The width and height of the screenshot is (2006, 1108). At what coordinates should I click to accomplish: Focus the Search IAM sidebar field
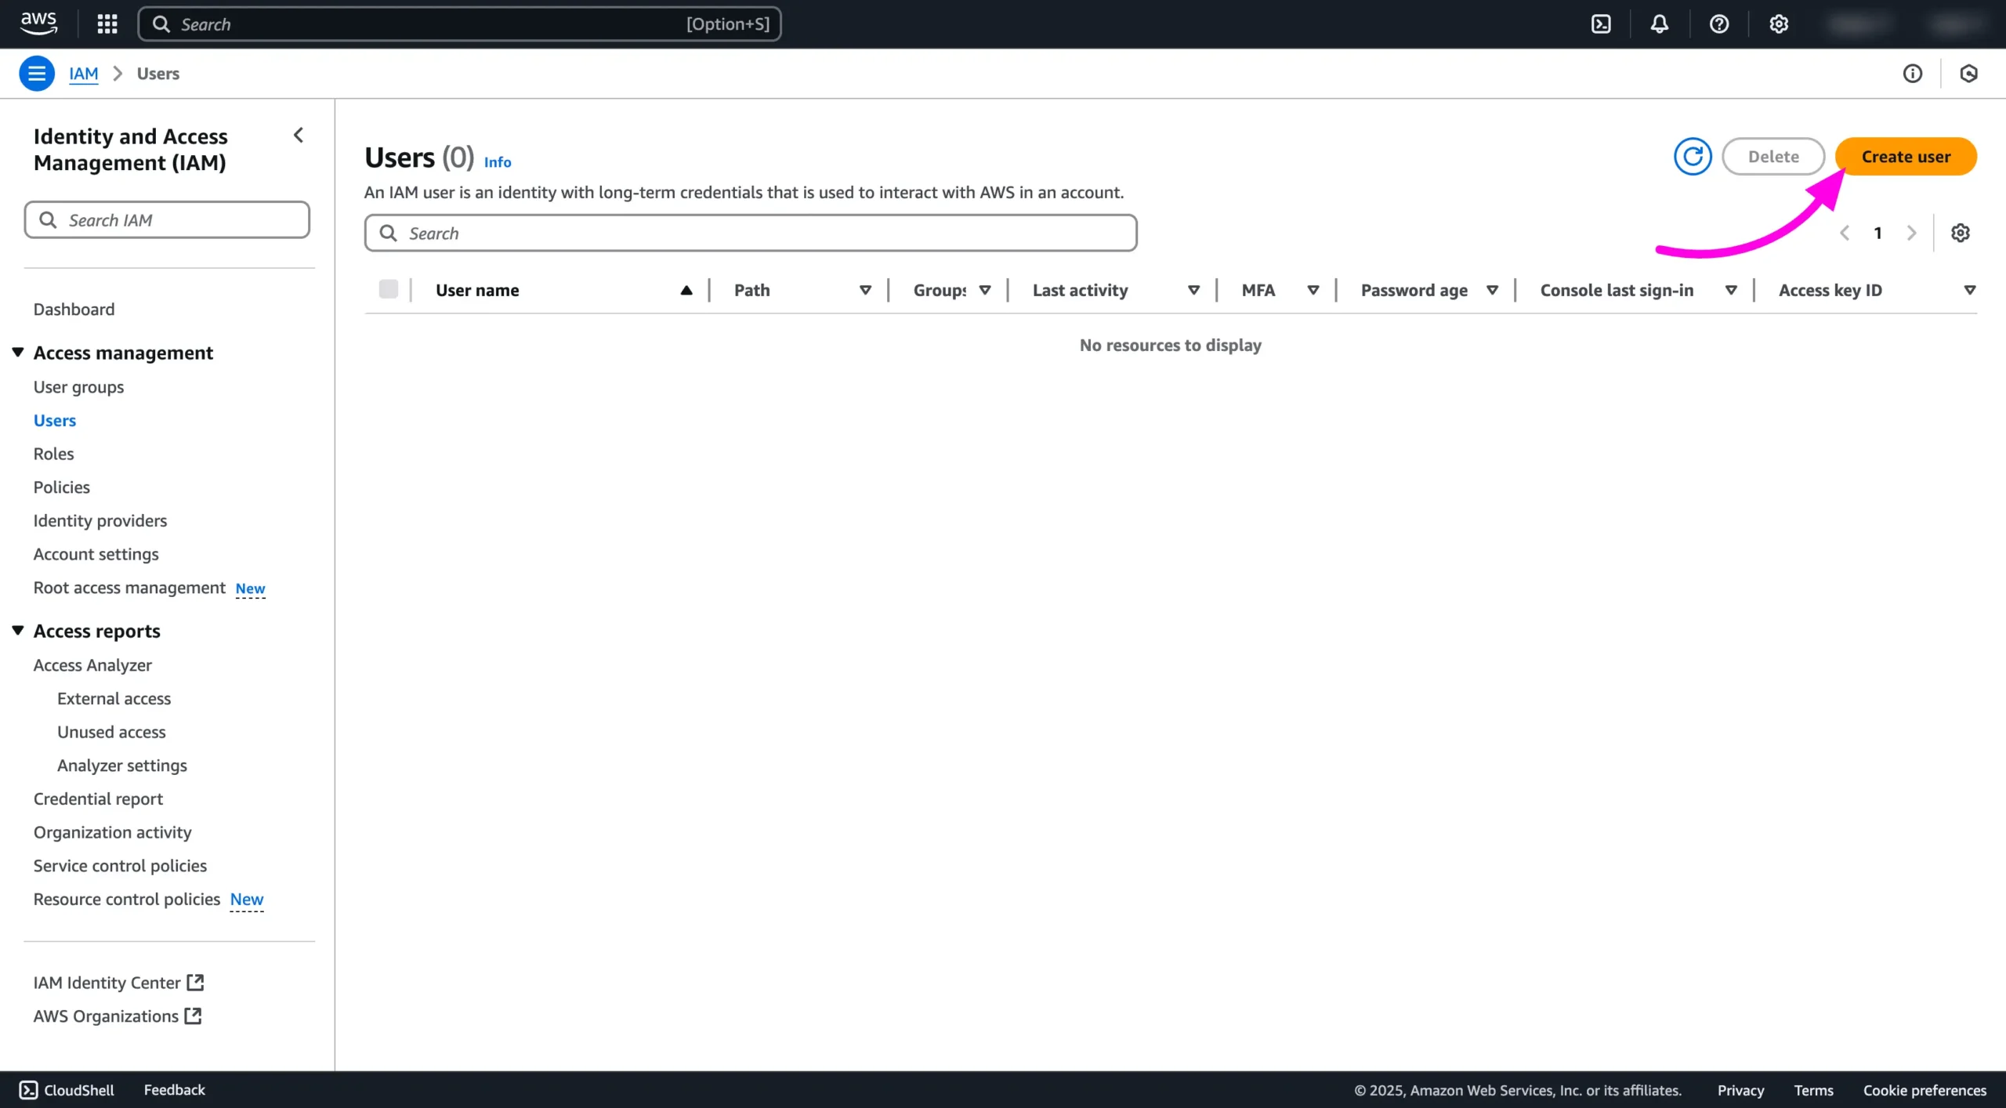click(x=167, y=220)
